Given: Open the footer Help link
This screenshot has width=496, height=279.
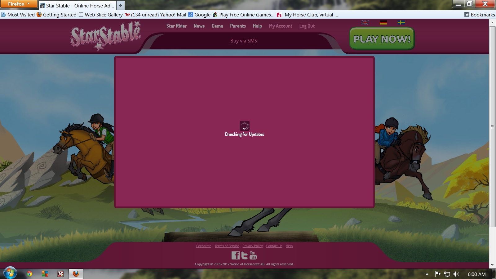Looking at the screenshot, I should click(289, 246).
